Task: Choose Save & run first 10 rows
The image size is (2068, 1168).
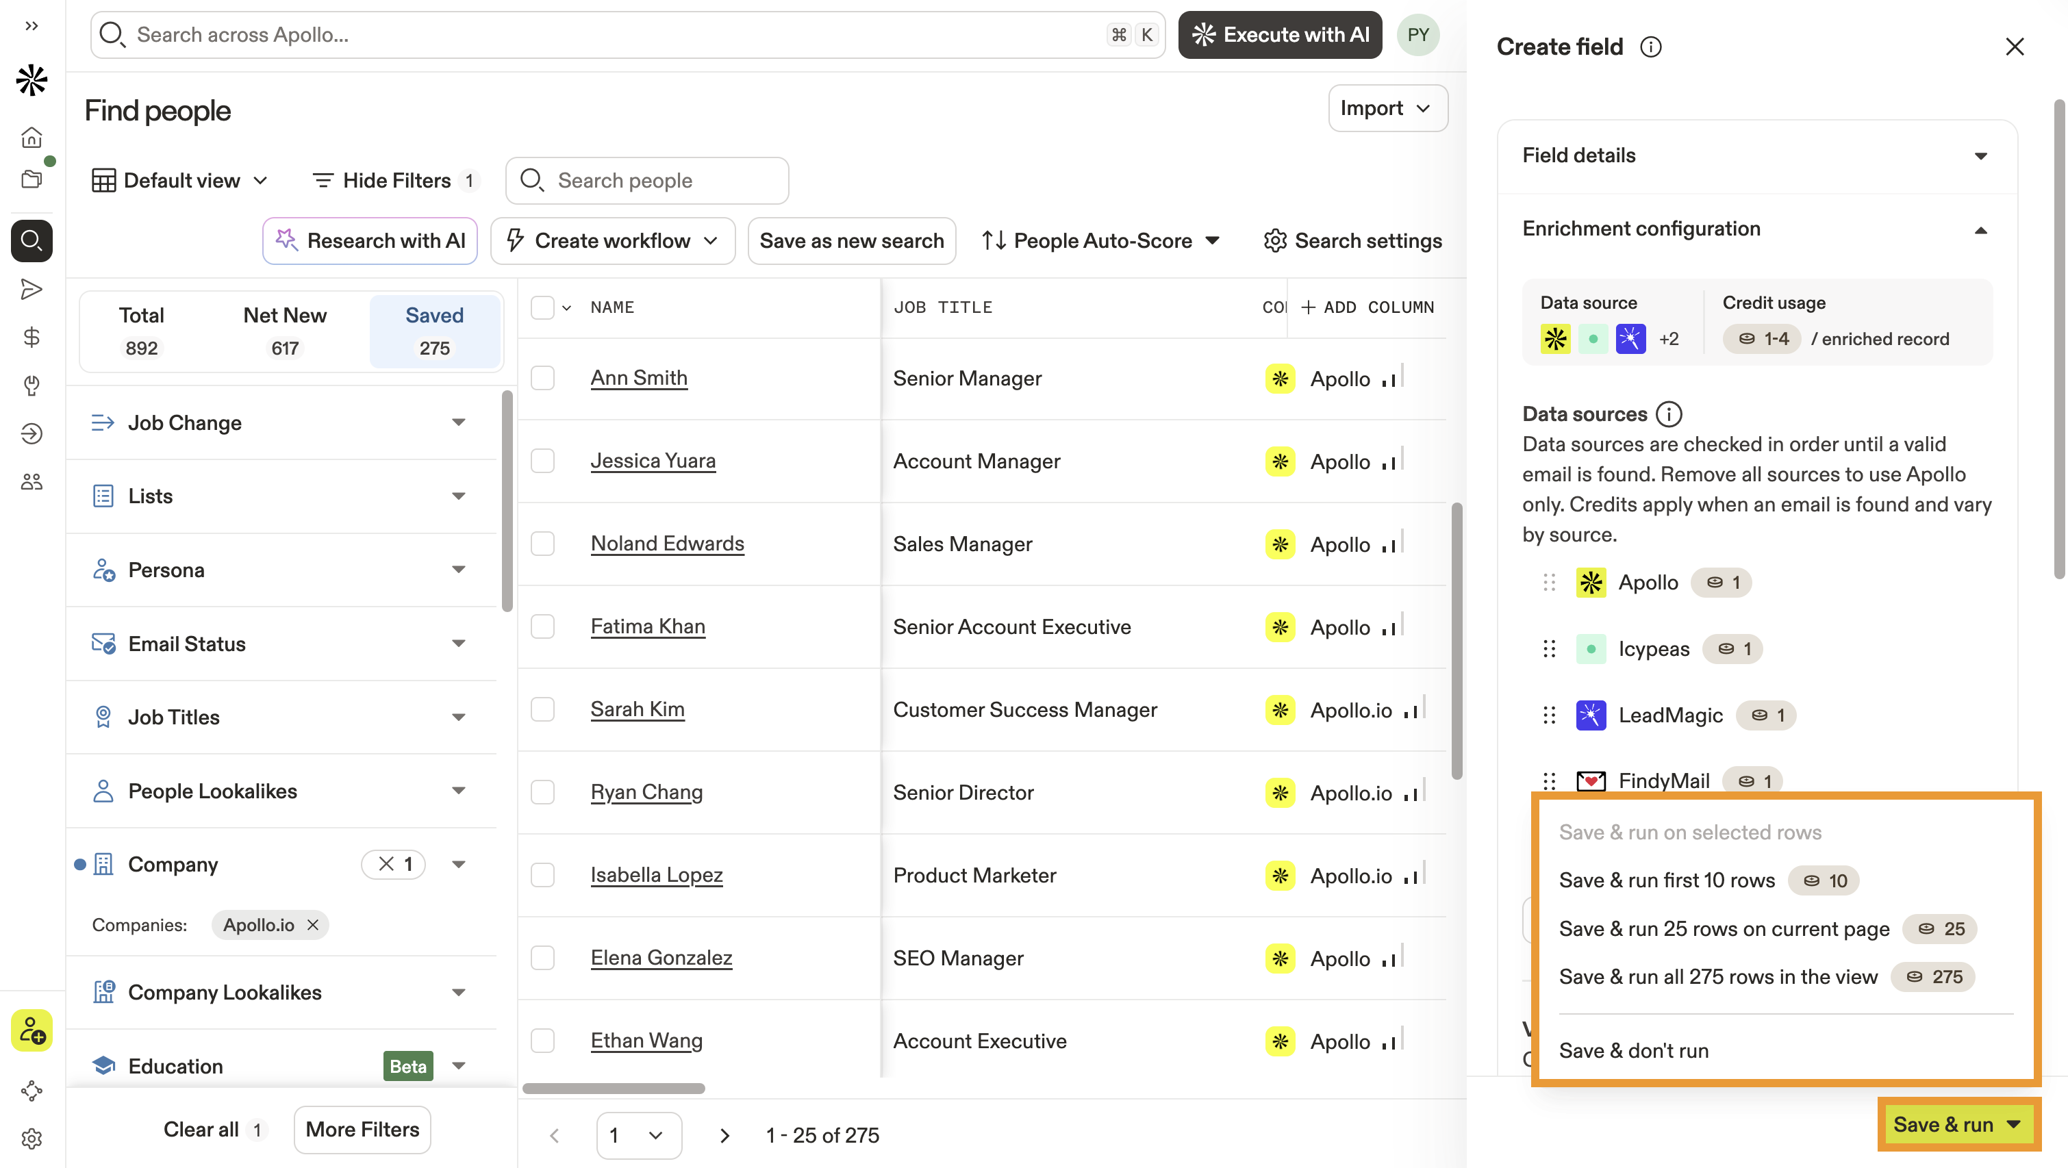Action: [1667, 880]
